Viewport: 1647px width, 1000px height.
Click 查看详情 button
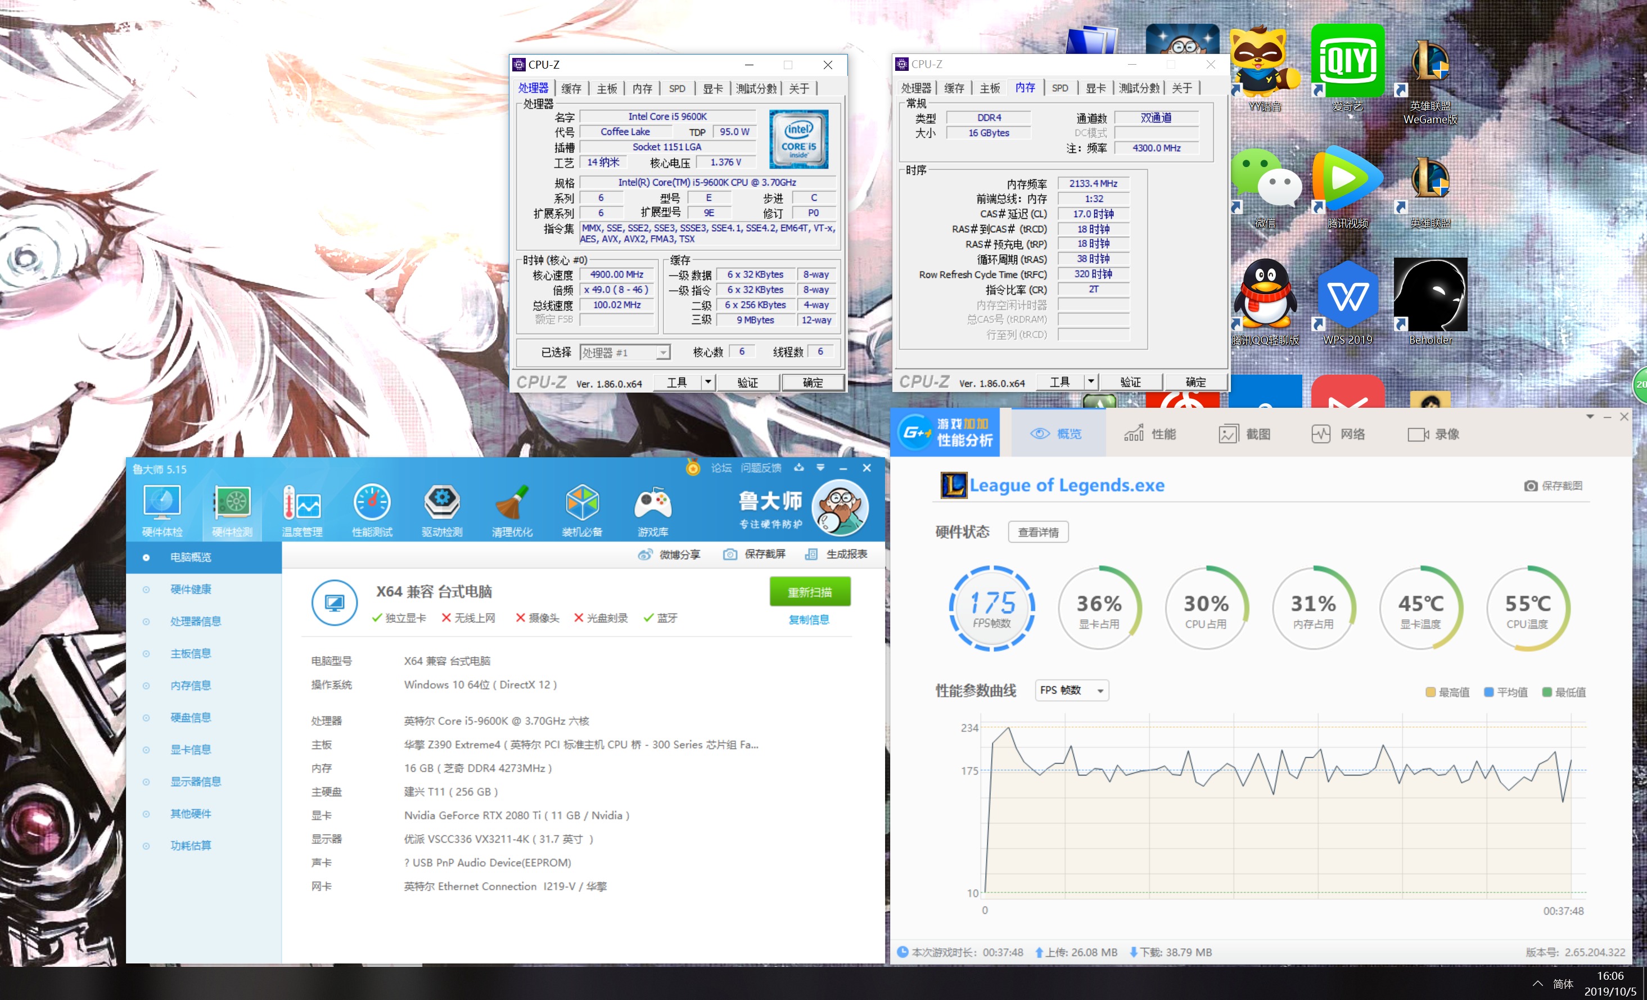coord(1038,532)
